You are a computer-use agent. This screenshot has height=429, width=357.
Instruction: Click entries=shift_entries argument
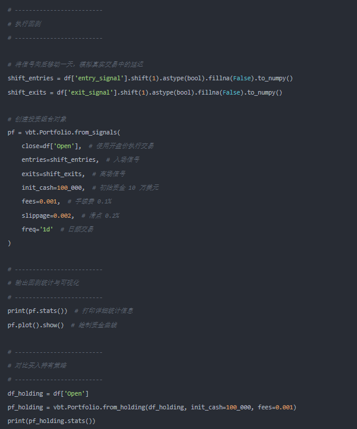click(x=60, y=160)
